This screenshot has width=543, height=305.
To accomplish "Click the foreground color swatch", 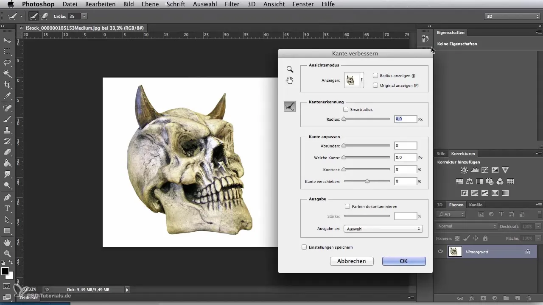I will tap(5, 272).
